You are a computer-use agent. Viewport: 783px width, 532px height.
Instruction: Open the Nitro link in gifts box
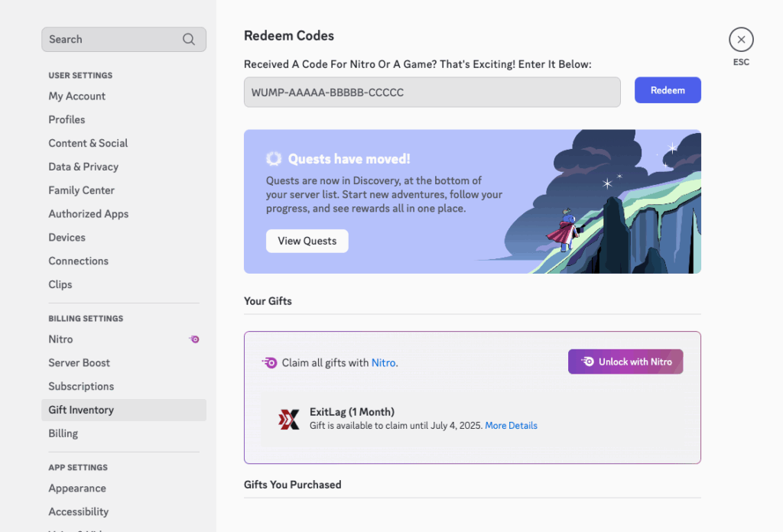point(384,363)
